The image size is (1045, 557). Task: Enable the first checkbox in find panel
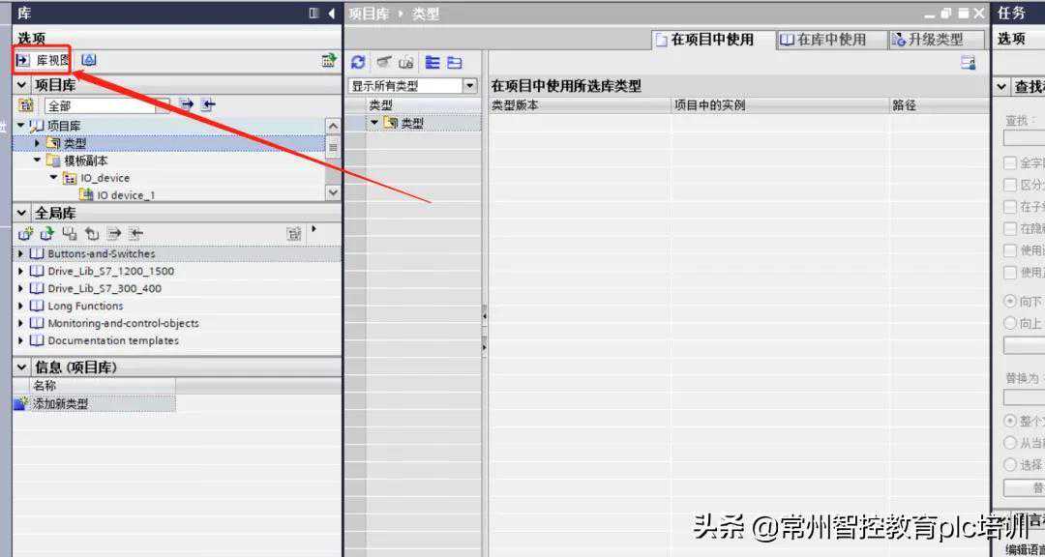coord(1010,163)
